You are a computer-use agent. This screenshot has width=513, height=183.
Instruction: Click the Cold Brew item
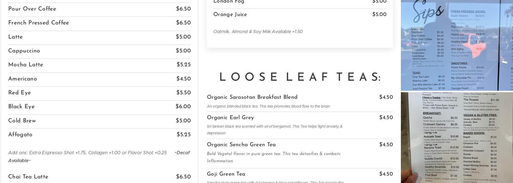point(22,121)
